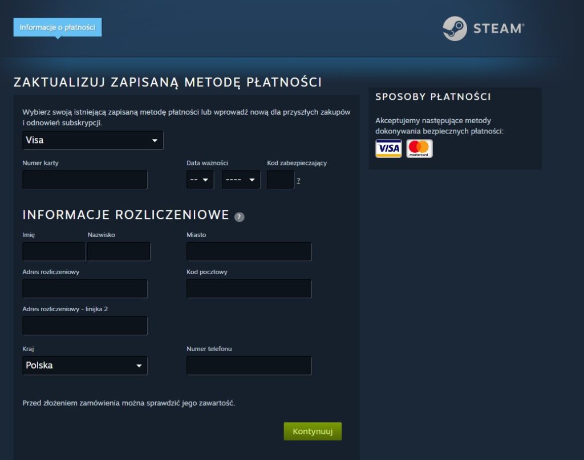Focus the Imię input field
Screen dimensions: 584x460
[x=54, y=251]
